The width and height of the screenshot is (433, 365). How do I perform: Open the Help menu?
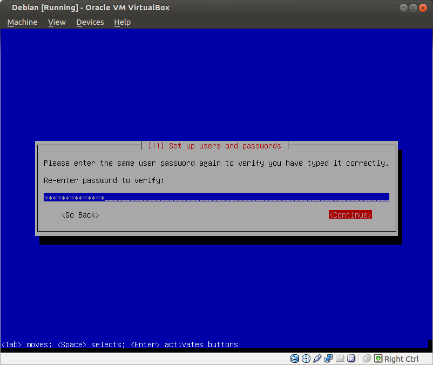pyautogui.click(x=123, y=22)
